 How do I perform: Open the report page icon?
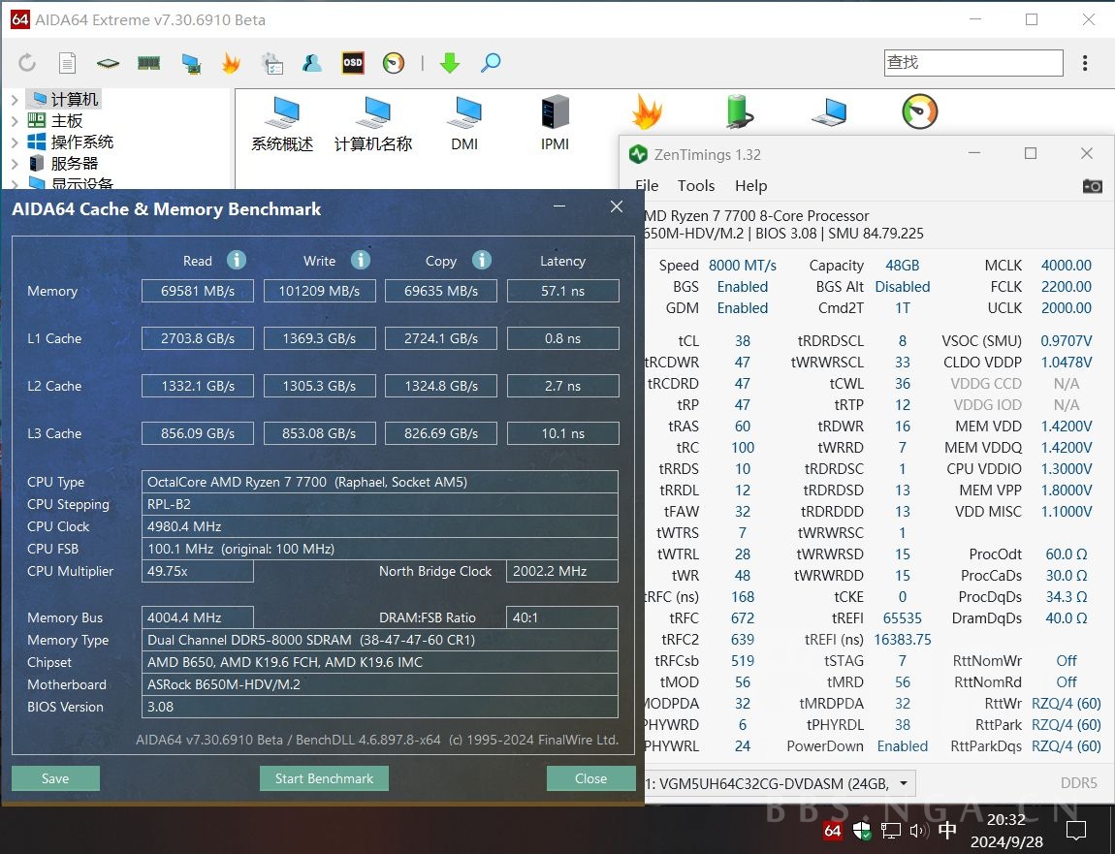[x=67, y=63]
